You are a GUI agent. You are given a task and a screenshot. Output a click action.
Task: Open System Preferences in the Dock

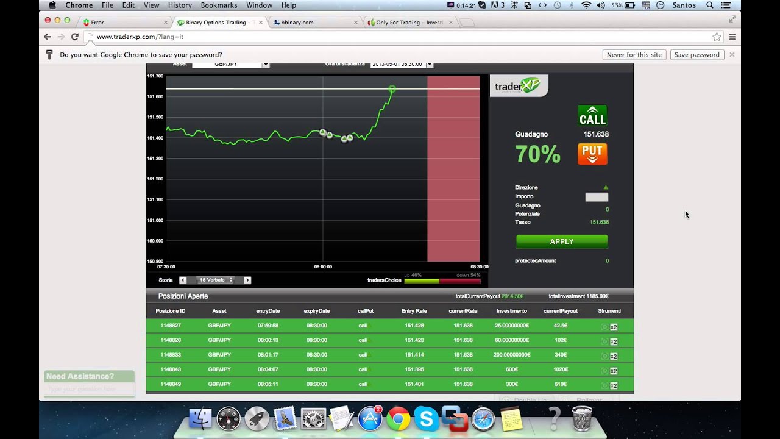coord(313,419)
